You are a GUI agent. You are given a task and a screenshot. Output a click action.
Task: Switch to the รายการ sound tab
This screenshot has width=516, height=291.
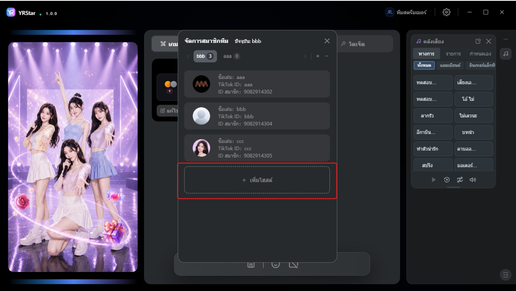click(x=453, y=54)
